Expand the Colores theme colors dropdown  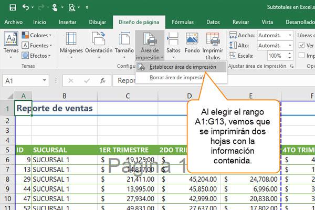pos(37,35)
